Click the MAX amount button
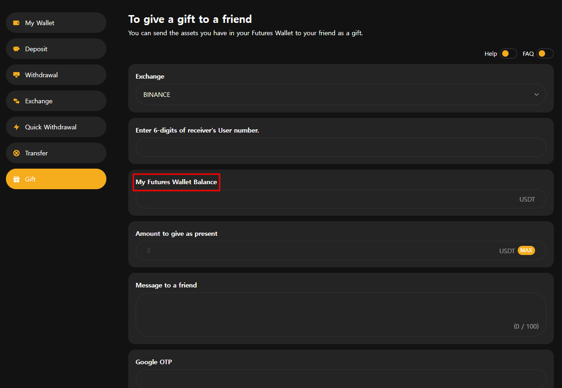This screenshot has width=562, height=388. (x=526, y=250)
